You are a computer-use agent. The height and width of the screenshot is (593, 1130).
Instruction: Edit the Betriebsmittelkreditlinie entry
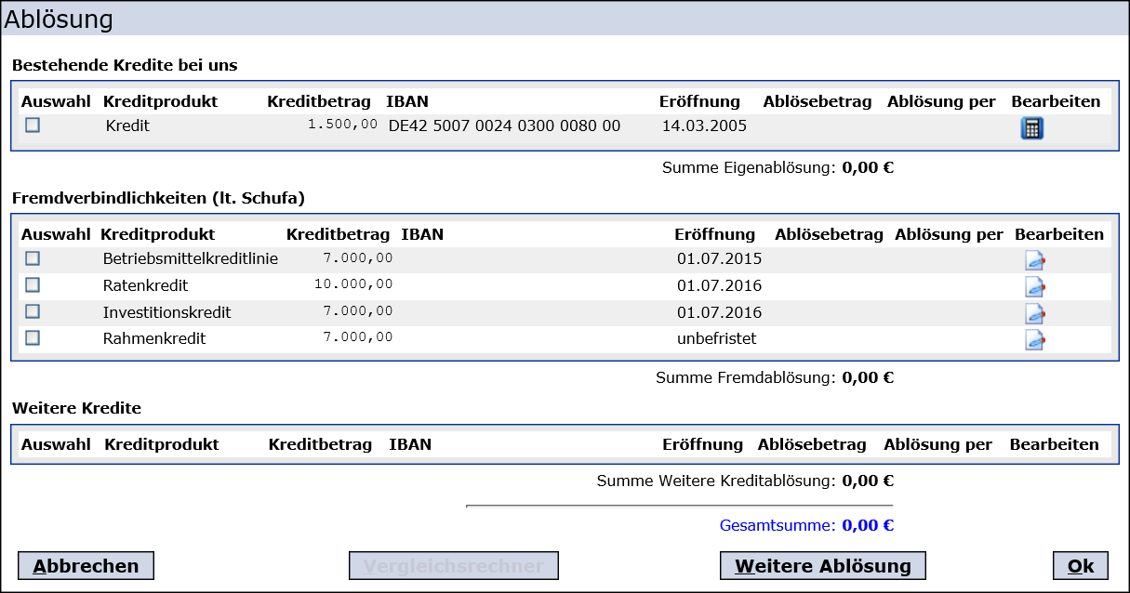click(x=1034, y=260)
